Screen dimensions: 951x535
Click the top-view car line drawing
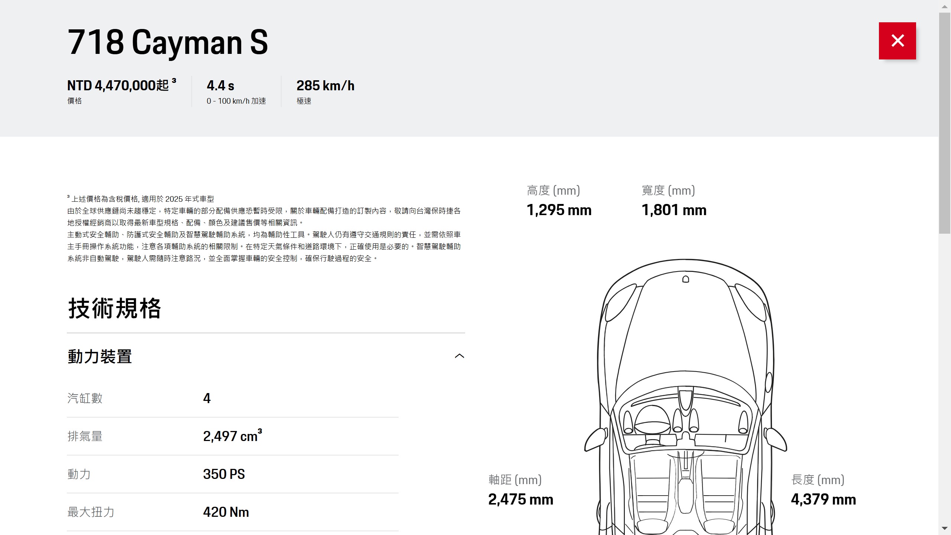point(686,397)
